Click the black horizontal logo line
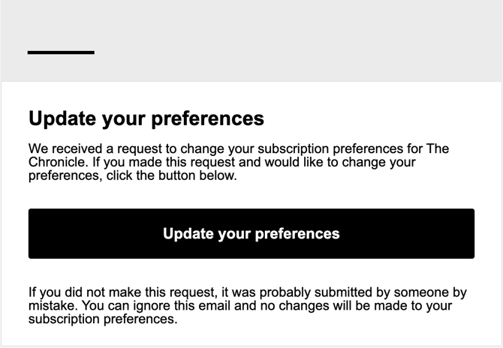This screenshot has width=503, height=348. (x=61, y=52)
